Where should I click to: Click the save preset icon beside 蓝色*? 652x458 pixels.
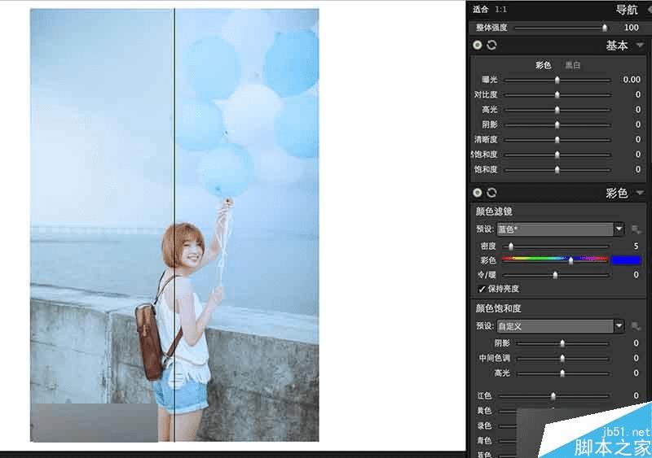click(636, 229)
